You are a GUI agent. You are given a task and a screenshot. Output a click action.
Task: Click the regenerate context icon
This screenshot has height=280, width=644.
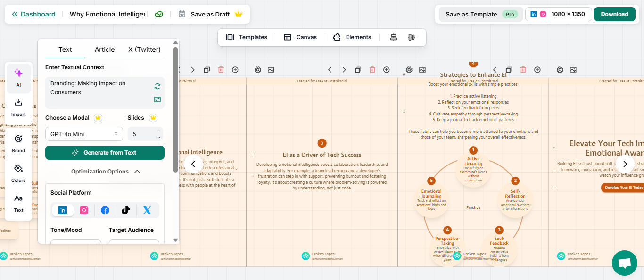point(157,86)
